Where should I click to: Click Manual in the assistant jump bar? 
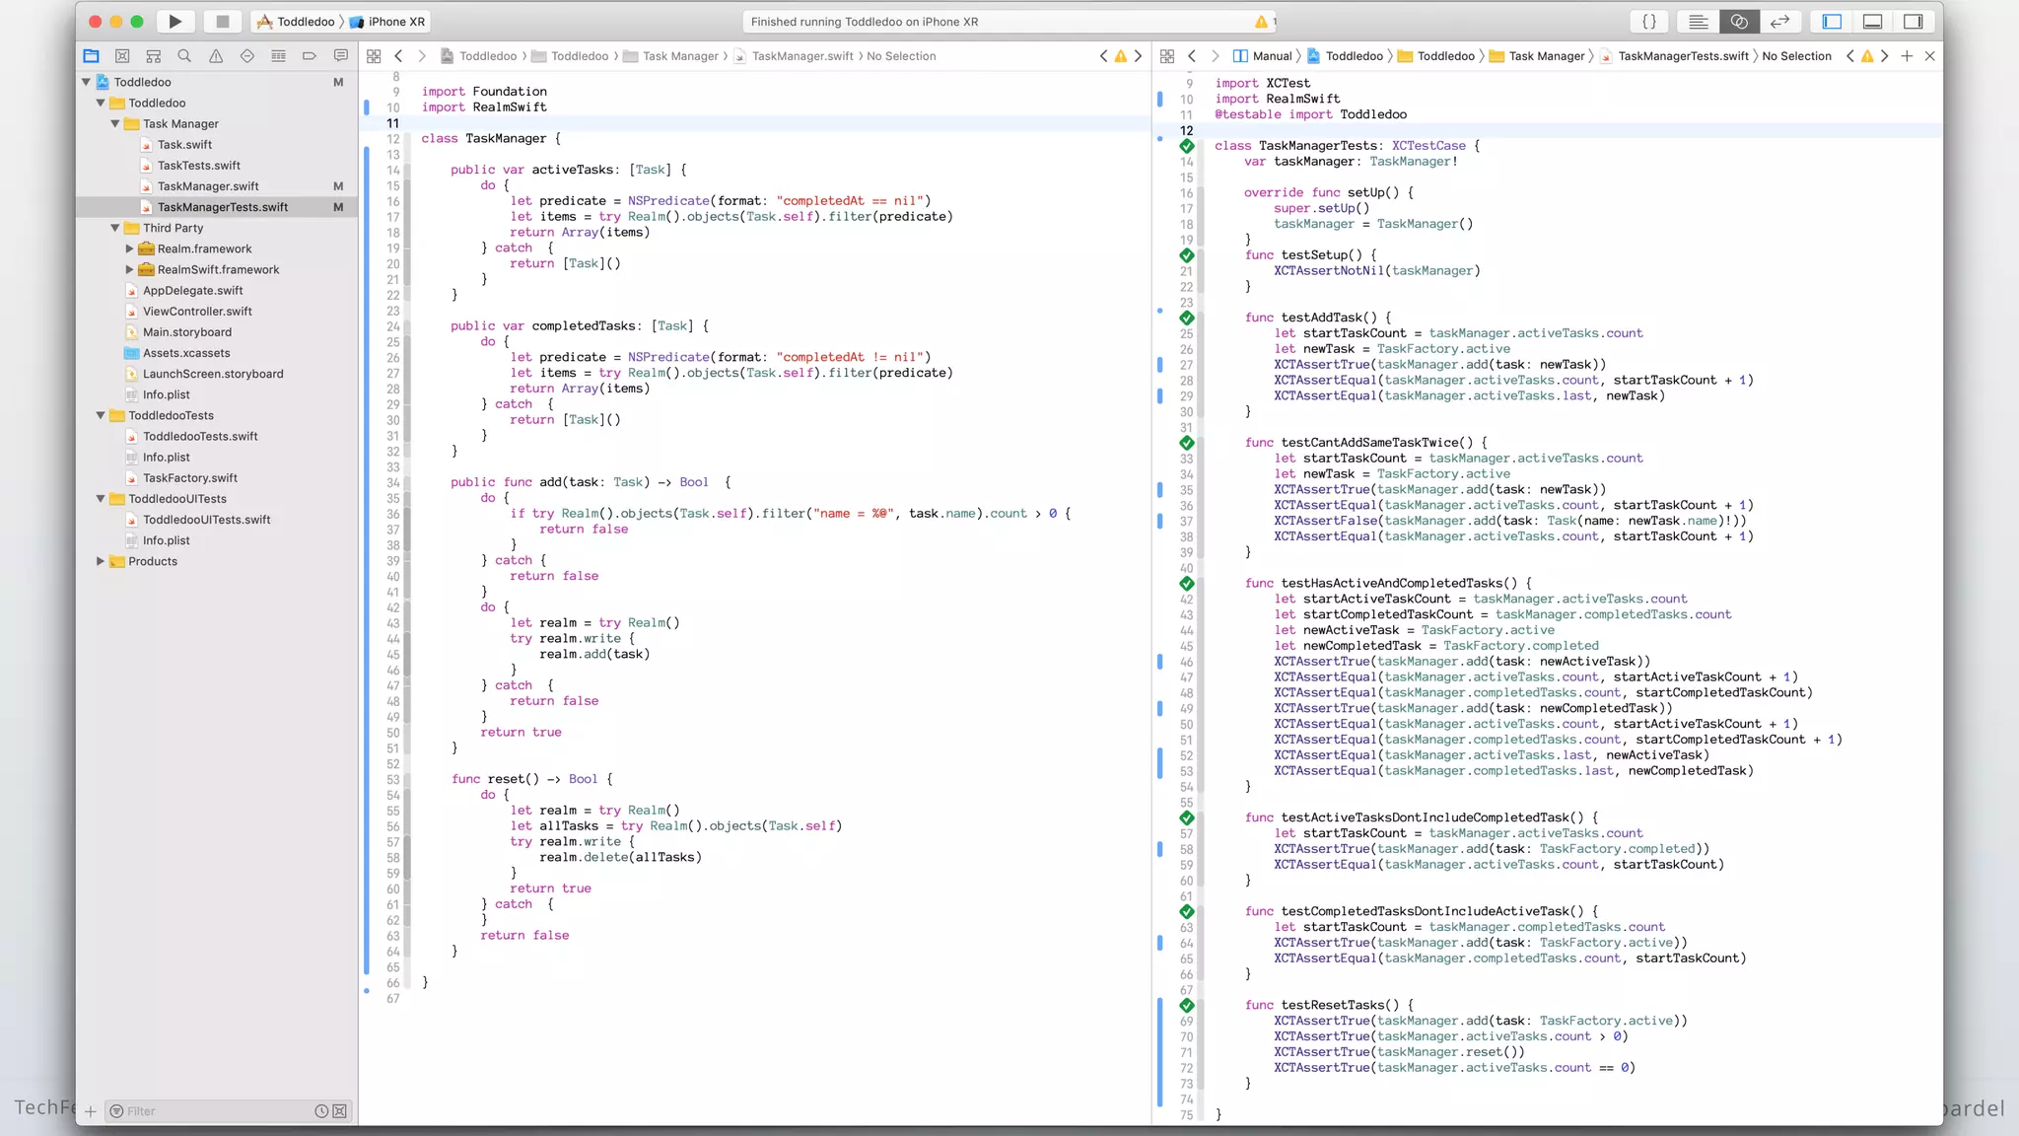click(1272, 56)
